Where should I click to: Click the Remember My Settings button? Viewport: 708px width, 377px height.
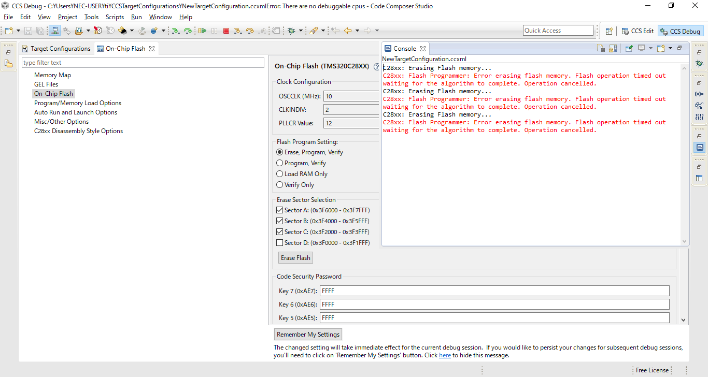(x=308, y=335)
